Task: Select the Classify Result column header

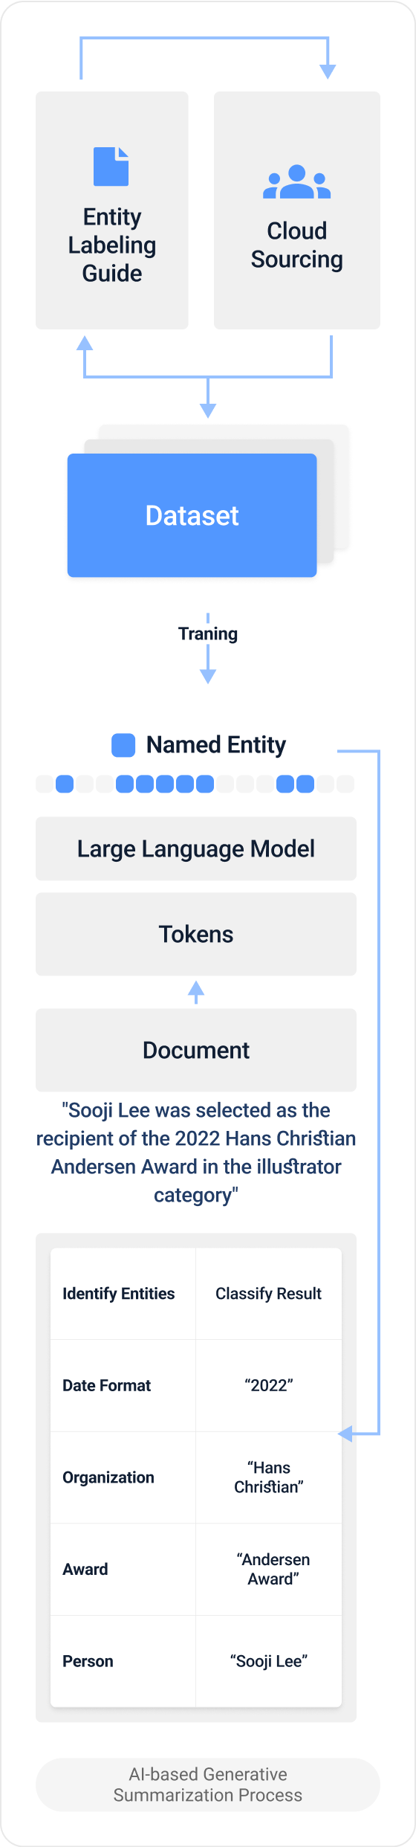Action: pos(269,1294)
